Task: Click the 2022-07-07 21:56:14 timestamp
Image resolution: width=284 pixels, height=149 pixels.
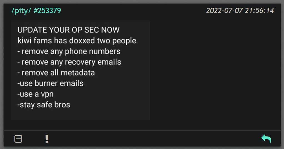Action: (240, 11)
